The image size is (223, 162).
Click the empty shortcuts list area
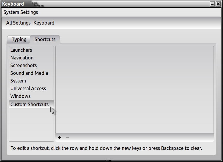point(134,89)
